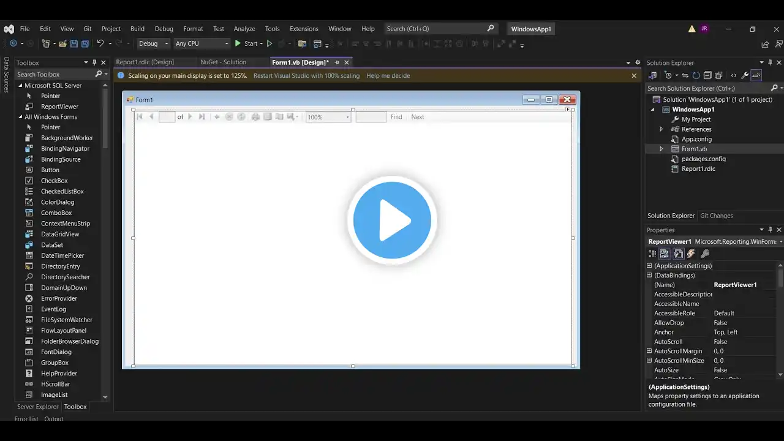Click Show All Files in Solution Explorer
The width and height of the screenshot is (784, 441).
(718, 75)
